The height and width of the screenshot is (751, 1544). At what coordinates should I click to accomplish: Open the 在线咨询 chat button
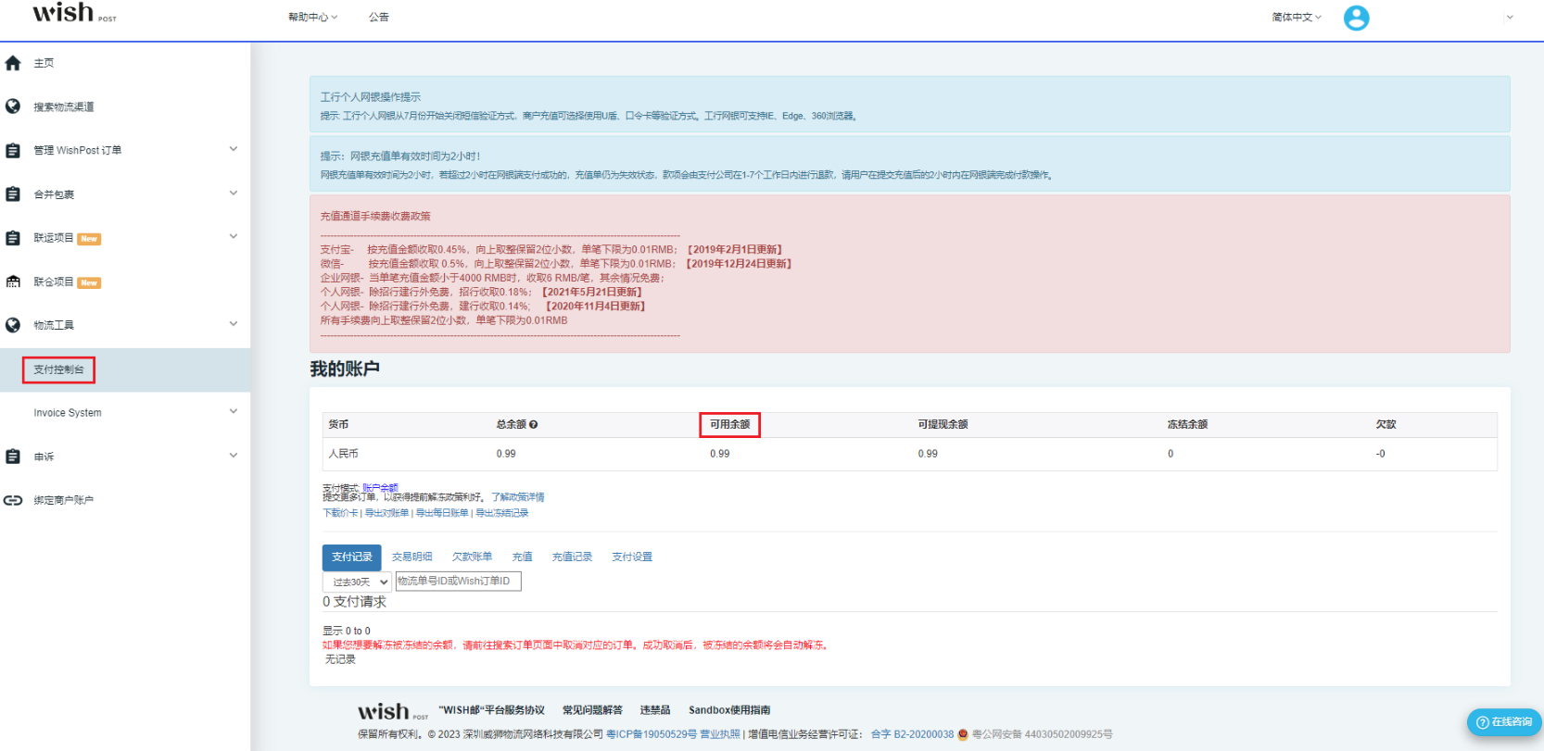(1504, 722)
